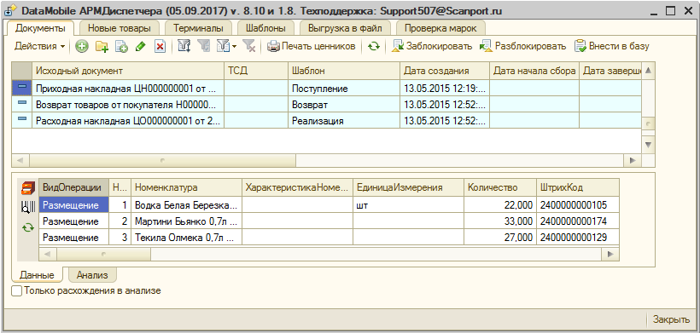The width and height of the screenshot is (700, 333).
Task: Click the Заблокировать button
Action: click(x=432, y=46)
